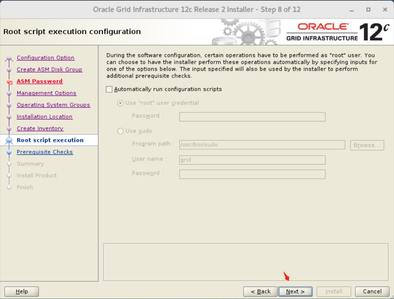Click the Oracle 12c Grid Infrastructure logo
394x299 pixels.
pos(335,31)
